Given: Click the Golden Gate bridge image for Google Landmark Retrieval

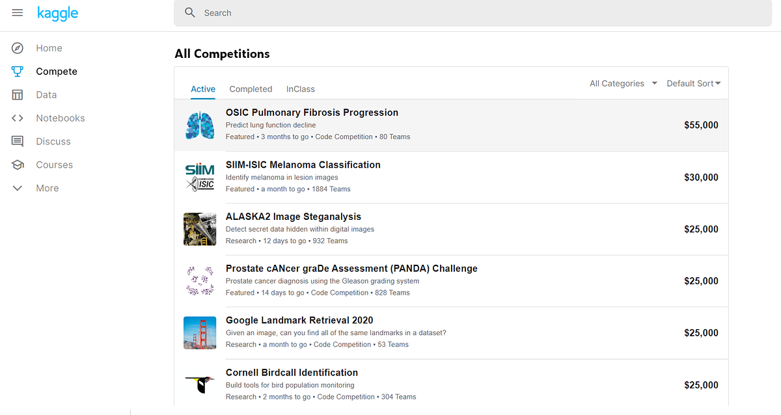Looking at the screenshot, I should (200, 332).
